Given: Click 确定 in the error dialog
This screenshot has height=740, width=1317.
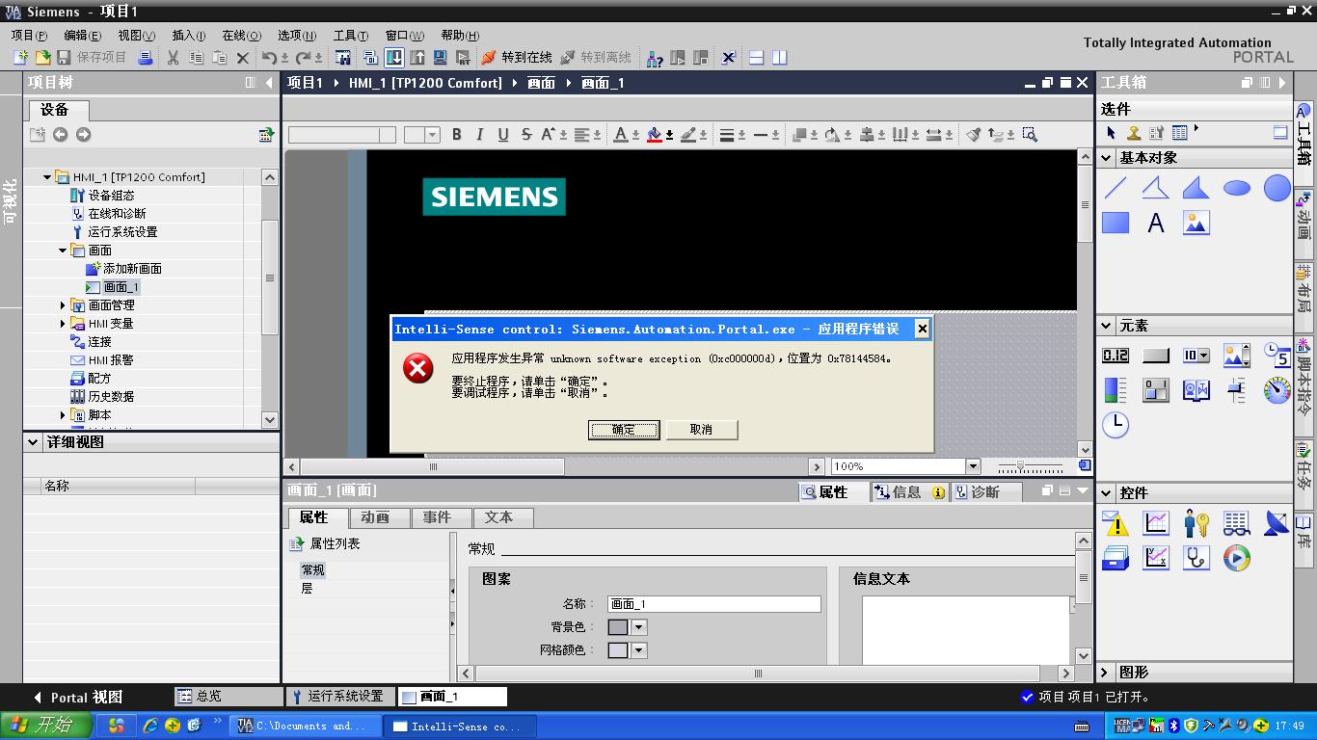Looking at the screenshot, I should point(624,430).
